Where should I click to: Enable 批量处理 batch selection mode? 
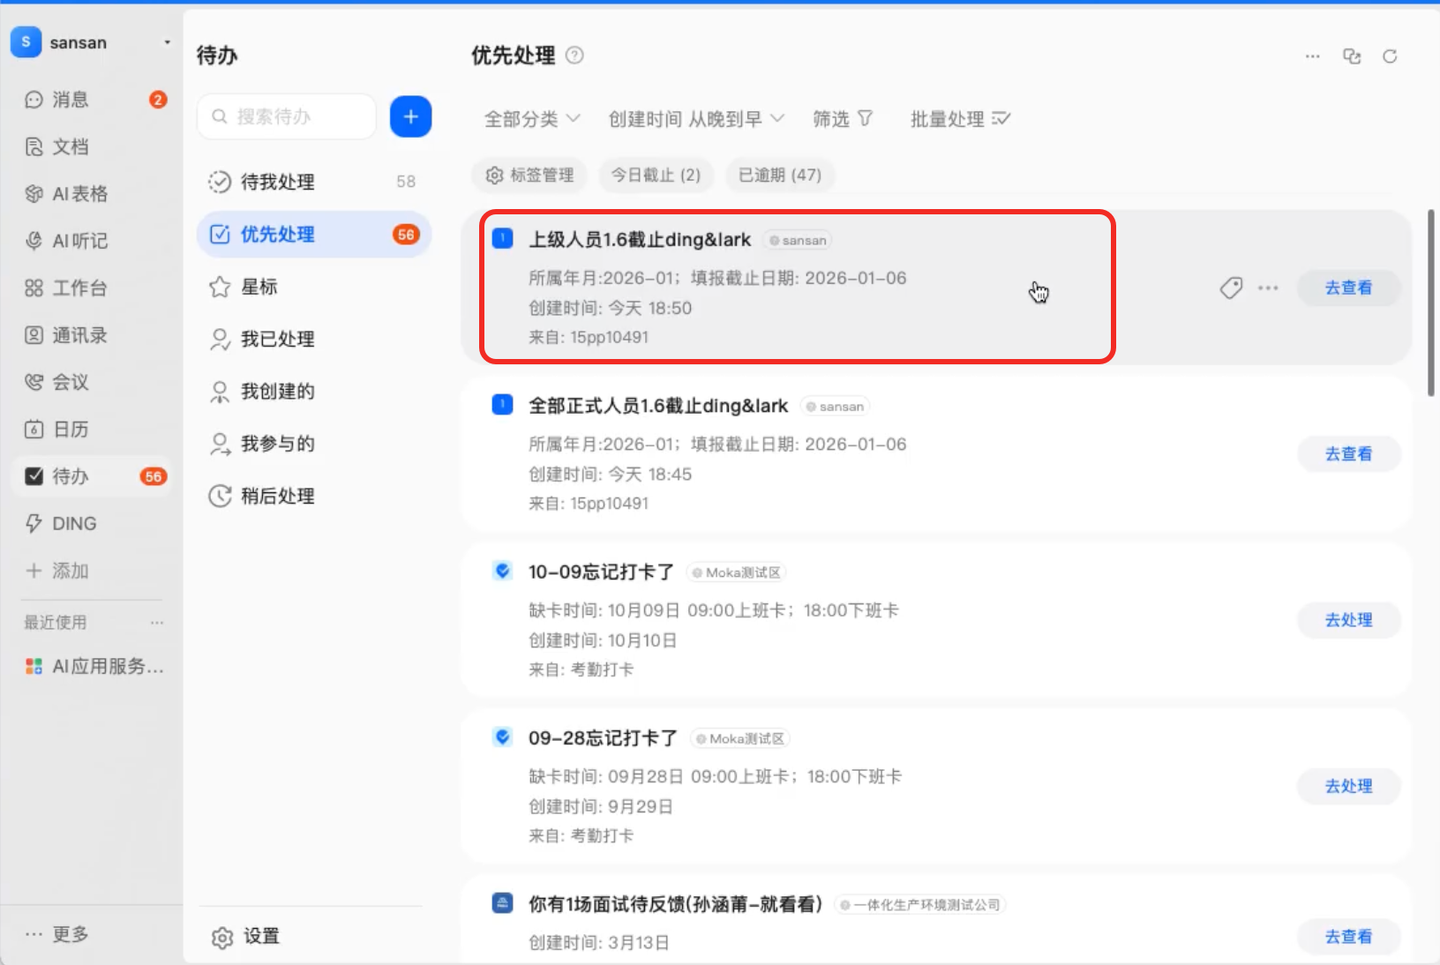pyautogui.click(x=960, y=119)
